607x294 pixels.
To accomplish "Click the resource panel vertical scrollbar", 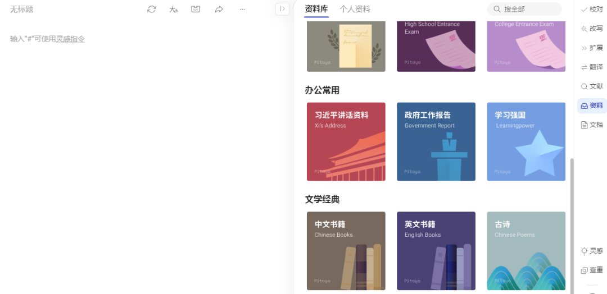I will tap(572, 224).
